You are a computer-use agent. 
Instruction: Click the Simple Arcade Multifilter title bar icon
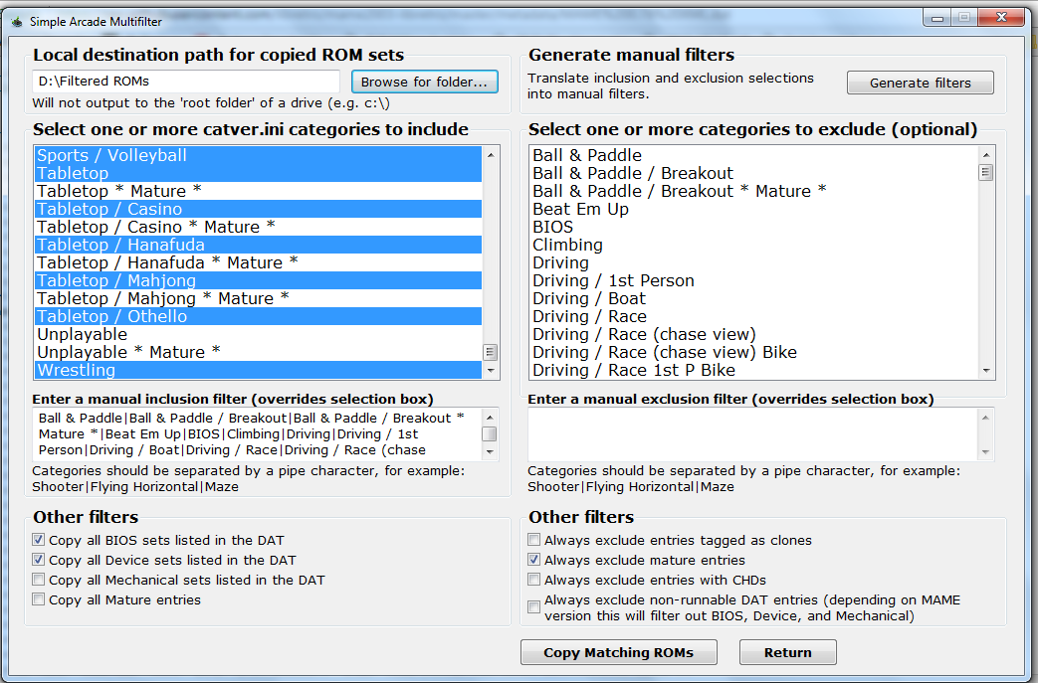[x=17, y=21]
